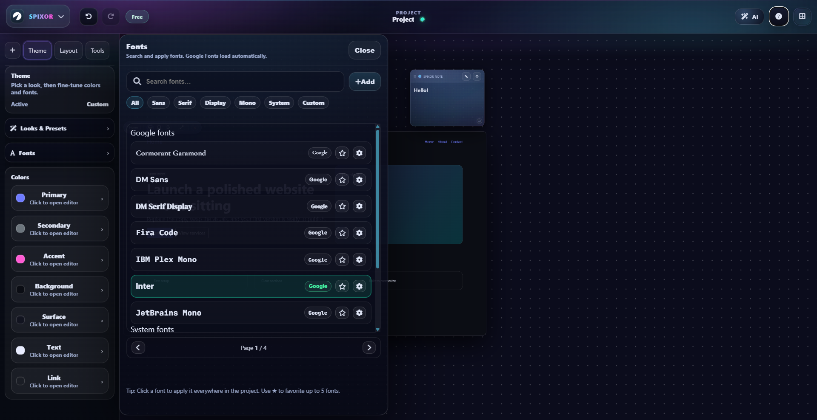Click the plus icon above the Theme tab
Viewport: 817px width, 420px height.
click(12, 50)
